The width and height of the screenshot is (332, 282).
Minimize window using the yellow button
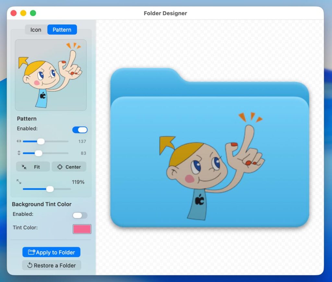click(23, 13)
